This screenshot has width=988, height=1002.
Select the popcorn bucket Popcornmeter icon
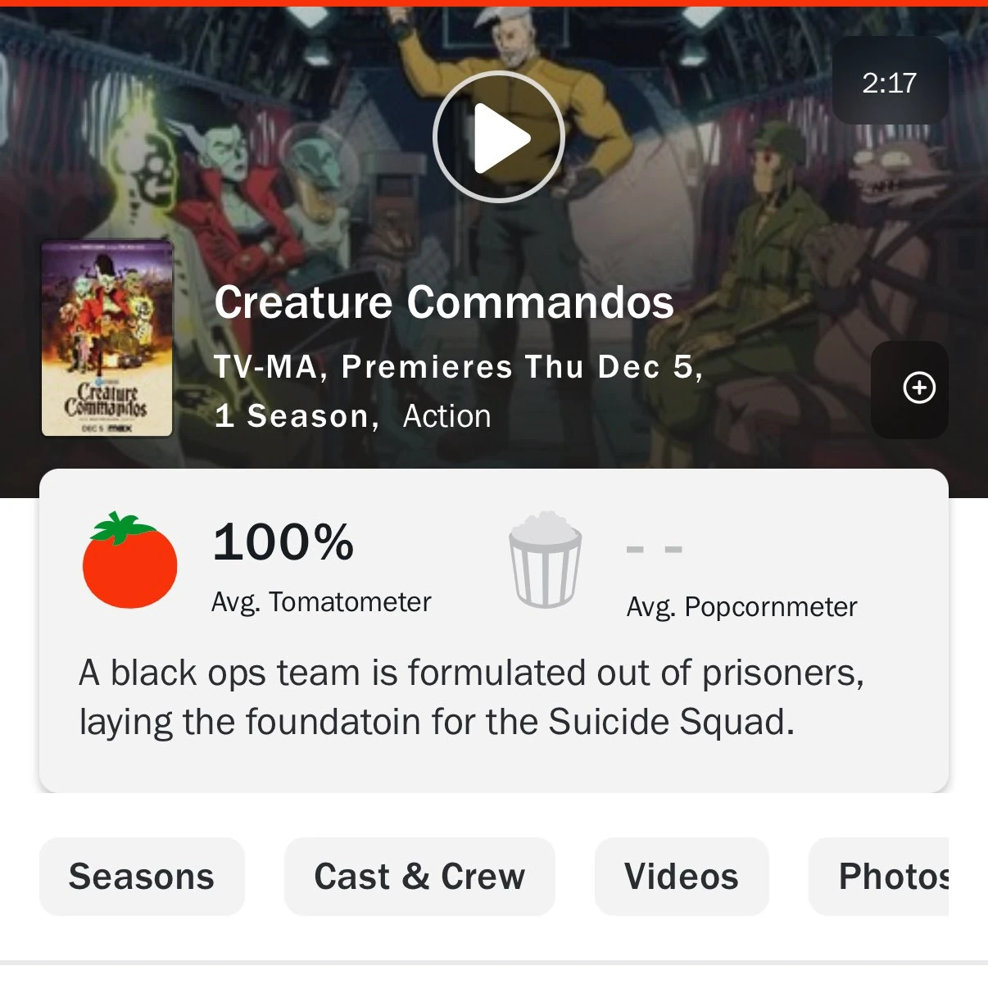(546, 560)
